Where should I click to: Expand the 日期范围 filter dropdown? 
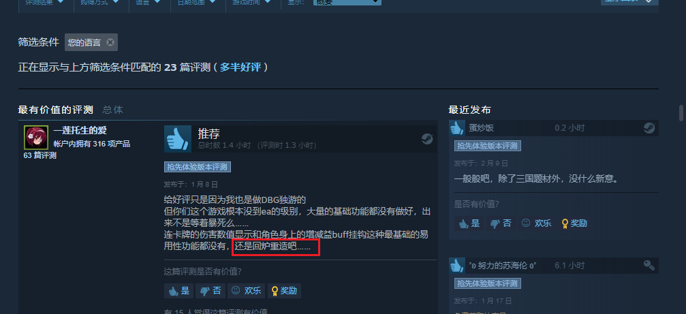point(198,2)
